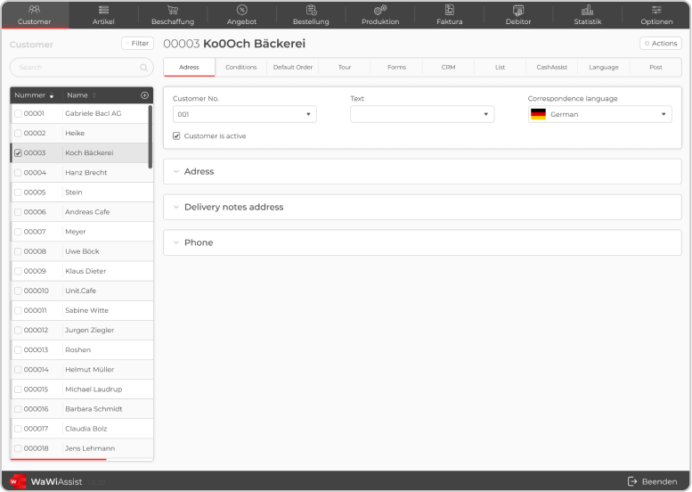Select customer Klaus Dieter
The image size is (692, 492).
point(85,271)
